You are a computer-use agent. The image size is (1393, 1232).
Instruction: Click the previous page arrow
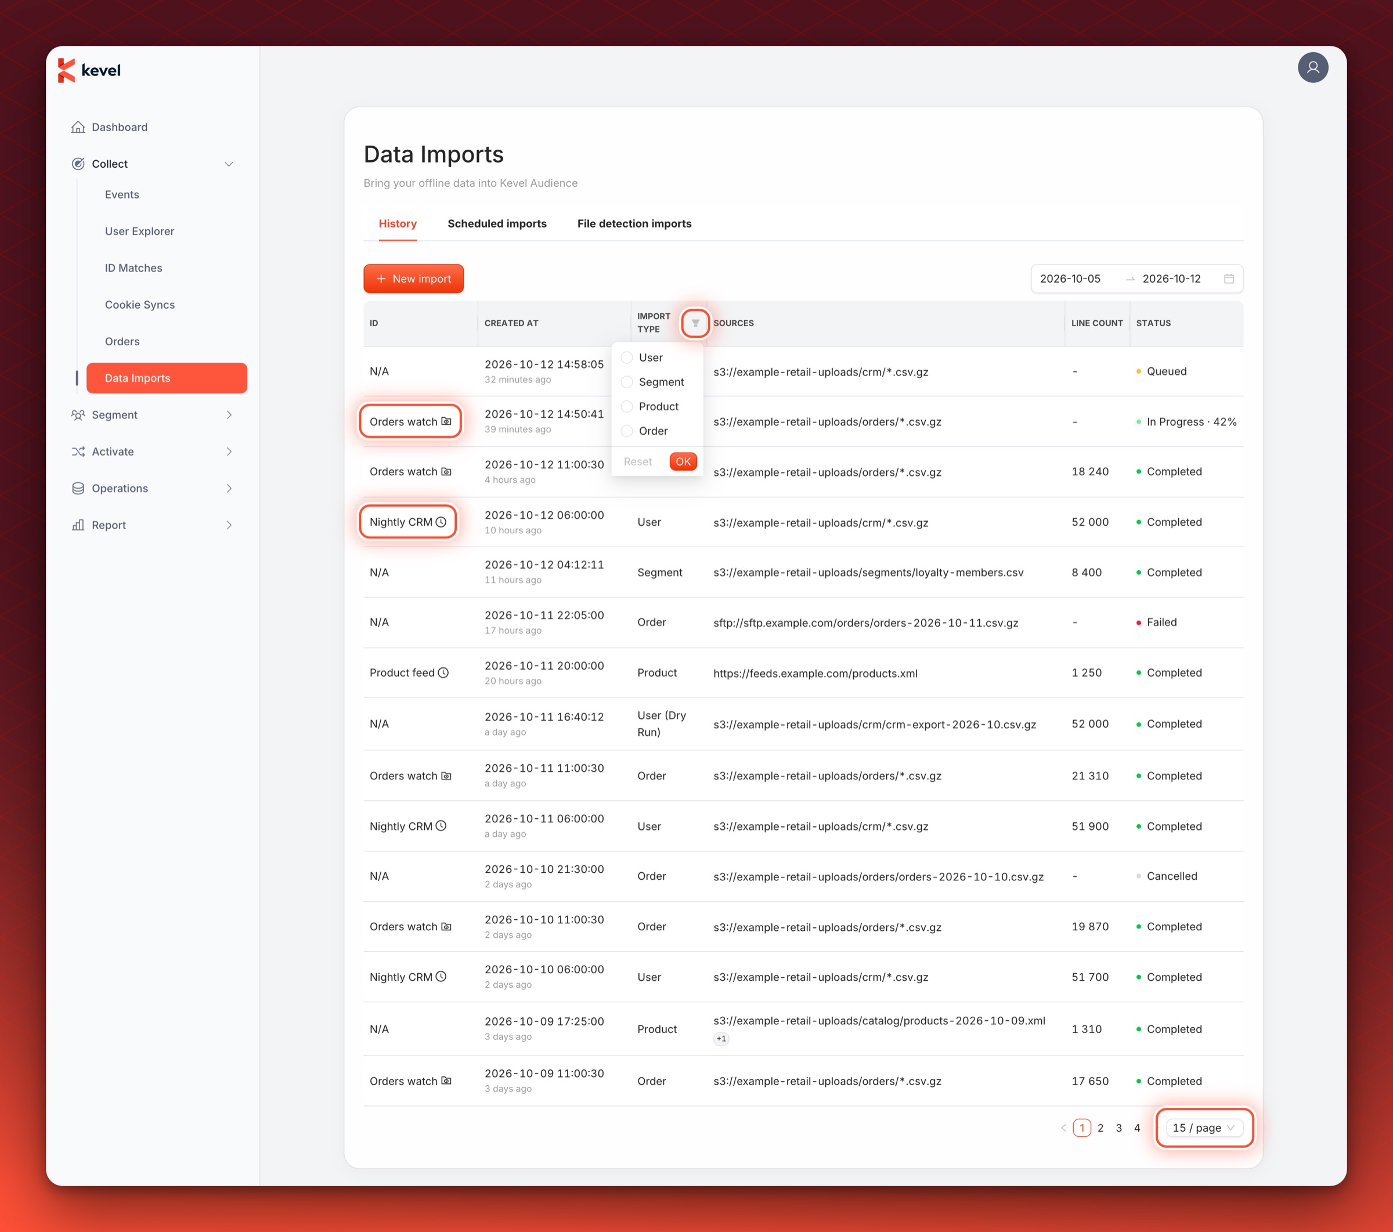point(1063,1128)
